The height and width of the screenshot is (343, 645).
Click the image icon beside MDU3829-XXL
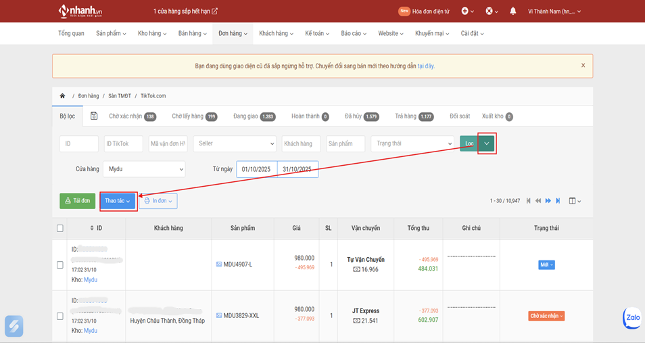click(x=219, y=315)
